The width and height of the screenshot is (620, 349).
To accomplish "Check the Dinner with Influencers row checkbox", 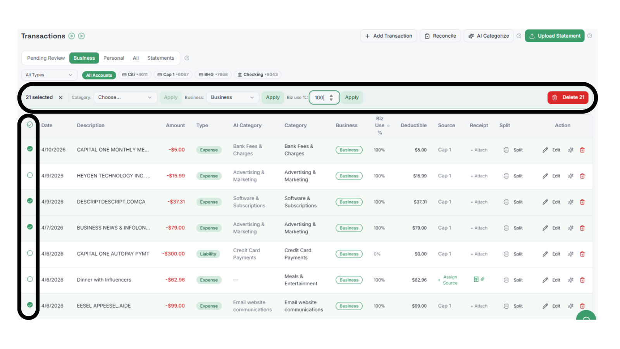I will point(30,279).
